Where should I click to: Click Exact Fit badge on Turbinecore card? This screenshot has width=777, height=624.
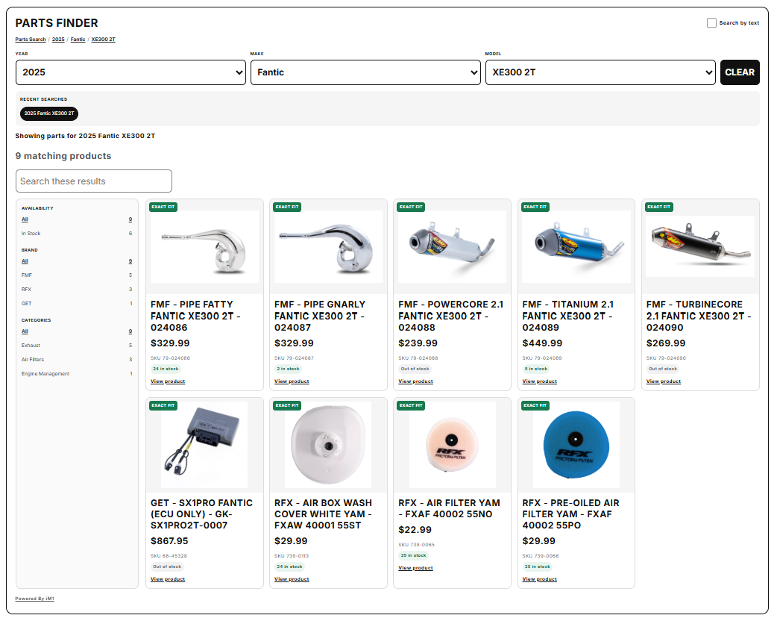[x=658, y=207]
